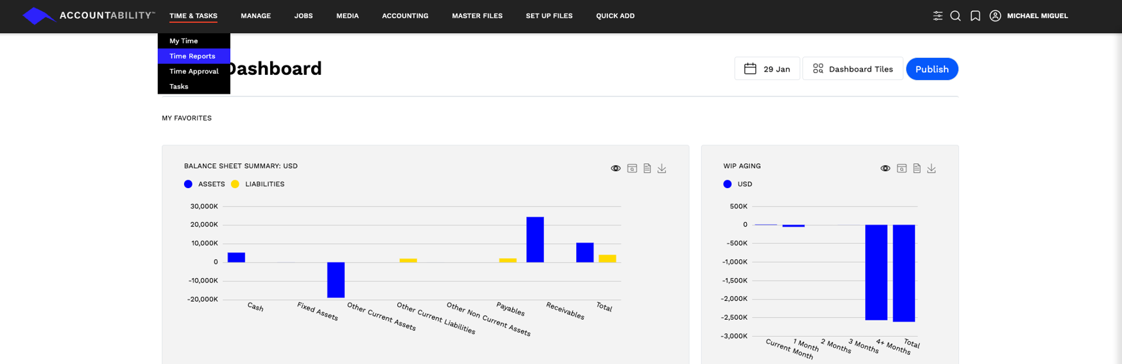
Task: Download the Balance Sheet Summary chart
Action: point(661,169)
